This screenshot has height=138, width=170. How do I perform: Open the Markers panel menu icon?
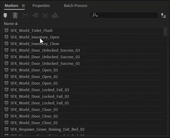click(23, 6)
